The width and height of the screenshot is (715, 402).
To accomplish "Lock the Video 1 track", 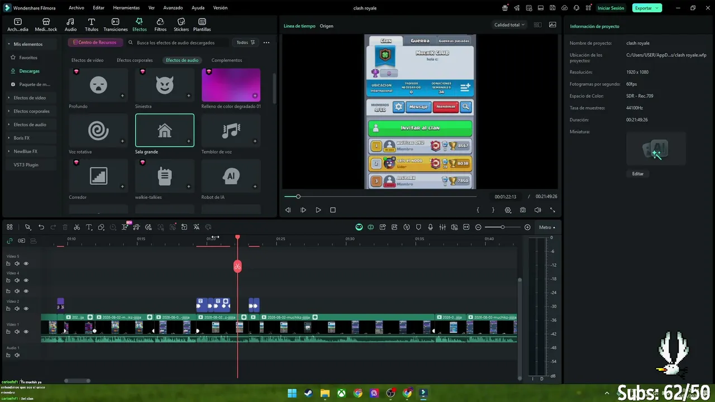I will pyautogui.click(x=8, y=332).
